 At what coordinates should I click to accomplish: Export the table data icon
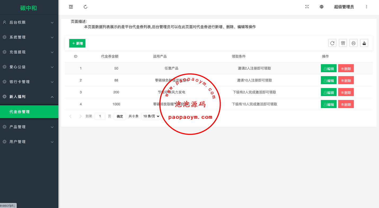(x=364, y=43)
